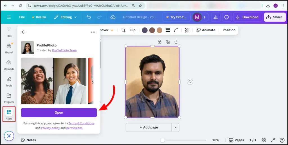
Task: Open the ProfilePhoto Team link
Action: (64, 50)
